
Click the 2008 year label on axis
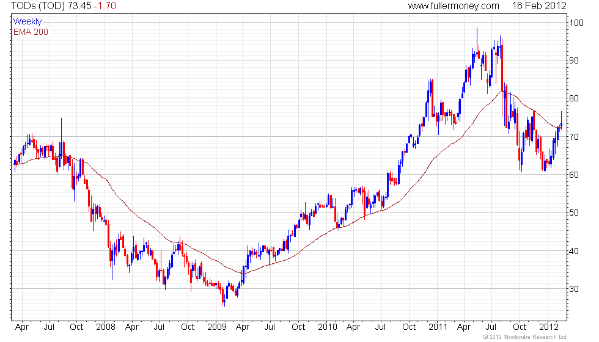[x=106, y=327]
